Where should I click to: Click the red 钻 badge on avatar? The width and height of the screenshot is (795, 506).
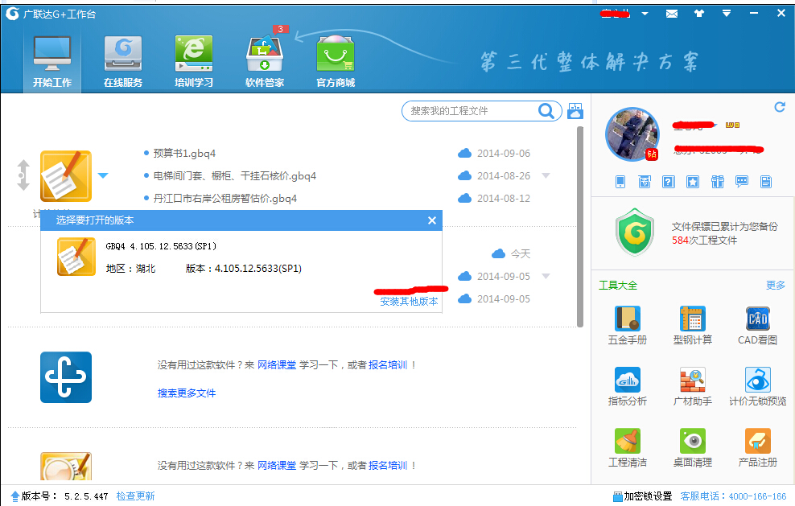tap(652, 154)
